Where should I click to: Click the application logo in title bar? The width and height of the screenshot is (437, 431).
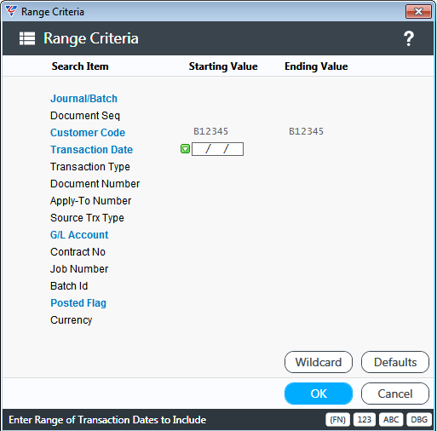pos(11,11)
